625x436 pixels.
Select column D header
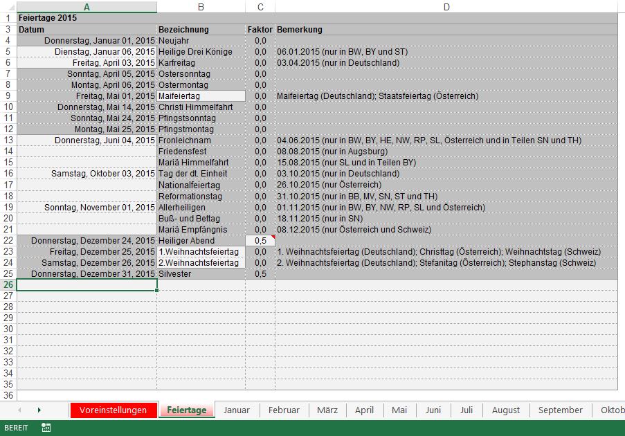pos(446,7)
